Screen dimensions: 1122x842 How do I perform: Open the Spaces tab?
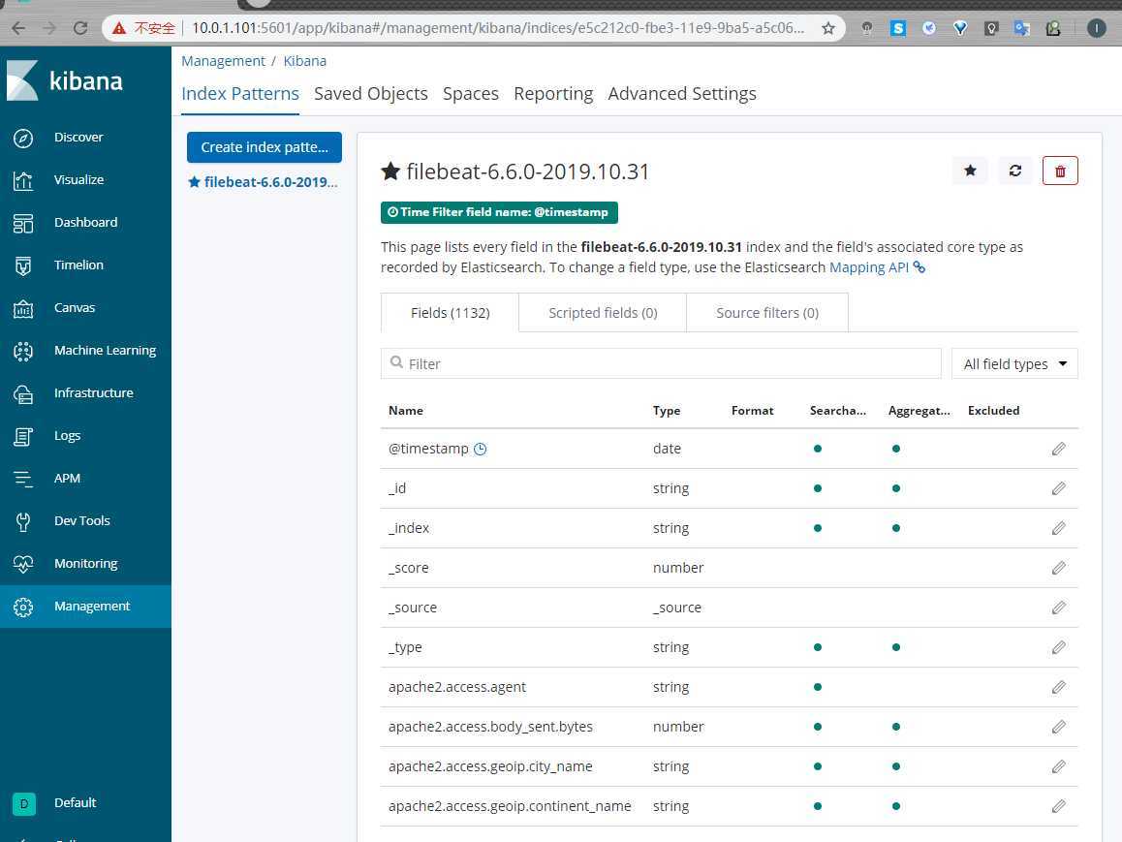tap(471, 94)
